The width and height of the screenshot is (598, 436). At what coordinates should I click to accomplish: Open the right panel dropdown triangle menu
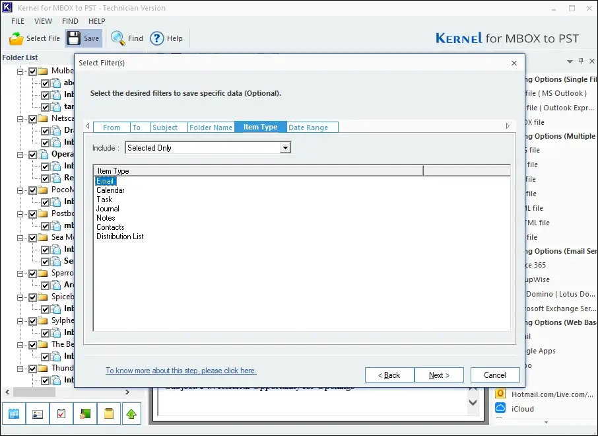point(570,61)
